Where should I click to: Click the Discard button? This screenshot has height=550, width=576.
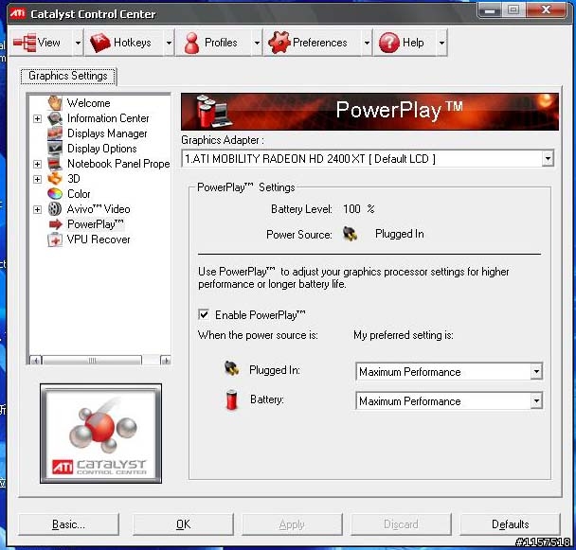(x=401, y=524)
